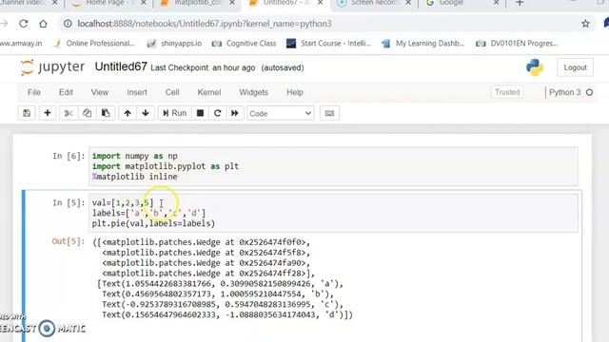Close the Untitled67 browser tab
Screen dimensions: 609x342
point(320,3)
